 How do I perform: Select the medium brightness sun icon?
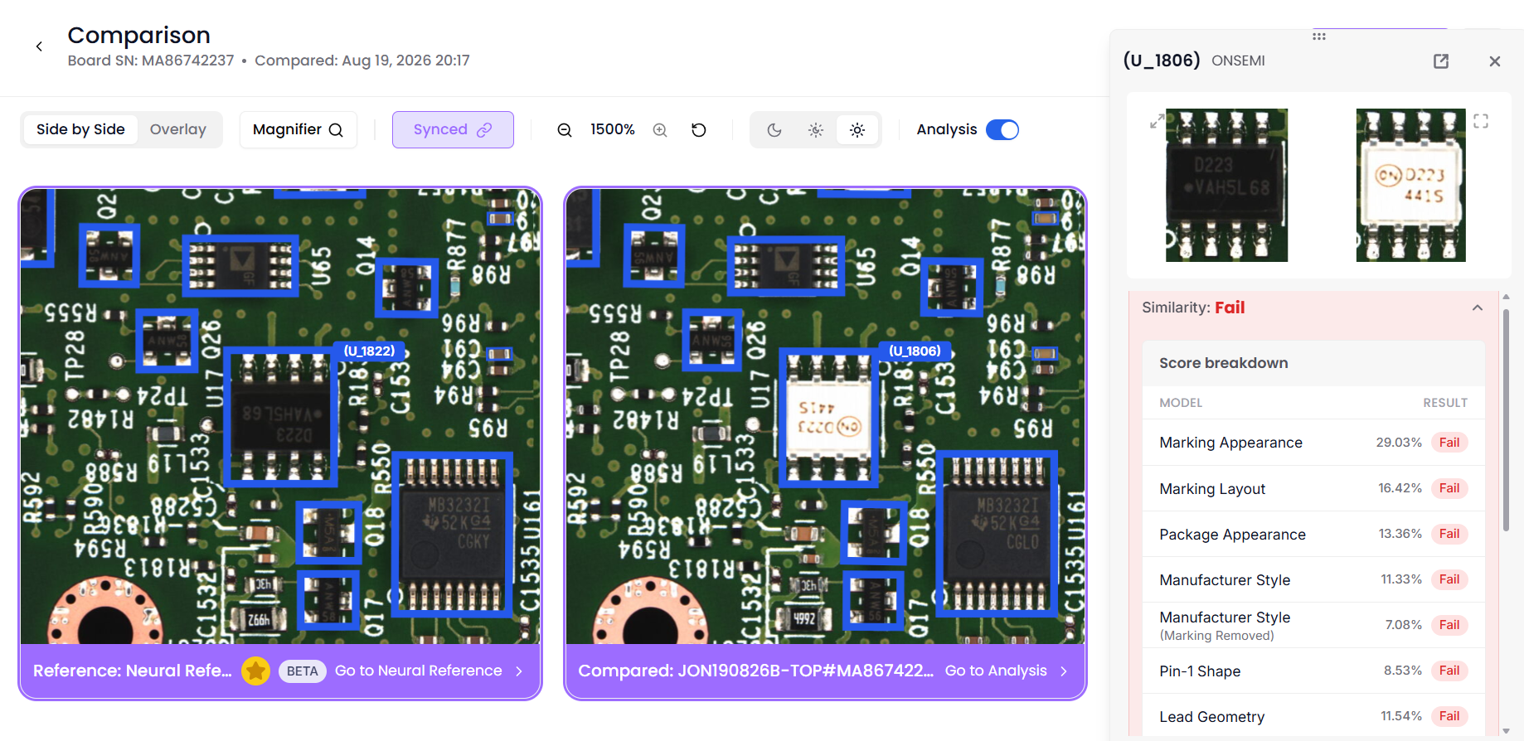(816, 130)
